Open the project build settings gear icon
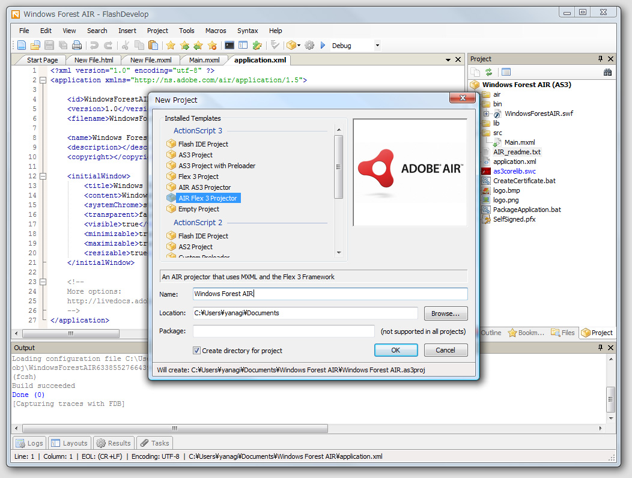 (309, 45)
